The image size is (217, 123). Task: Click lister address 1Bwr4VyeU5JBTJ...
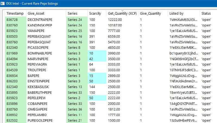[x=184, y=92]
